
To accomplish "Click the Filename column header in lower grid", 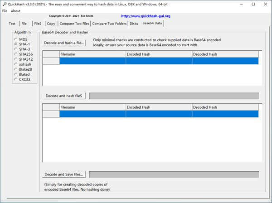I will coord(92,107).
